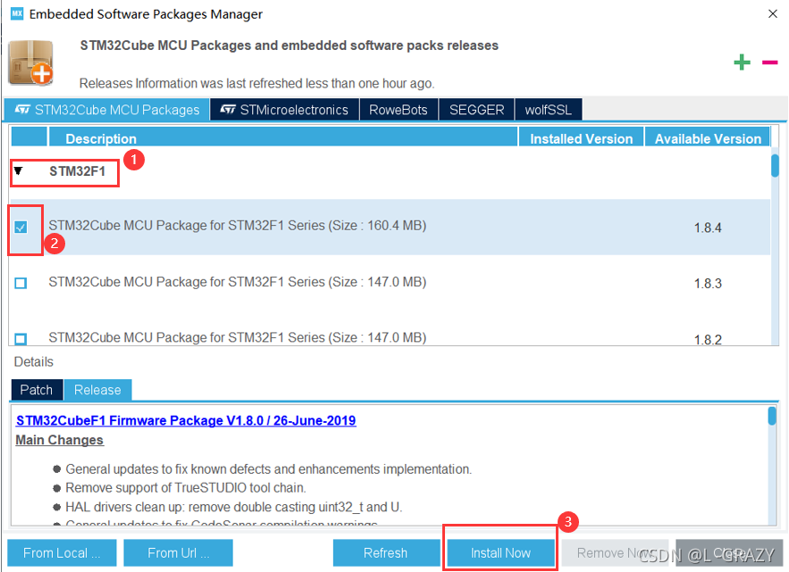Click 'General updates to fix known defects' line

(269, 469)
